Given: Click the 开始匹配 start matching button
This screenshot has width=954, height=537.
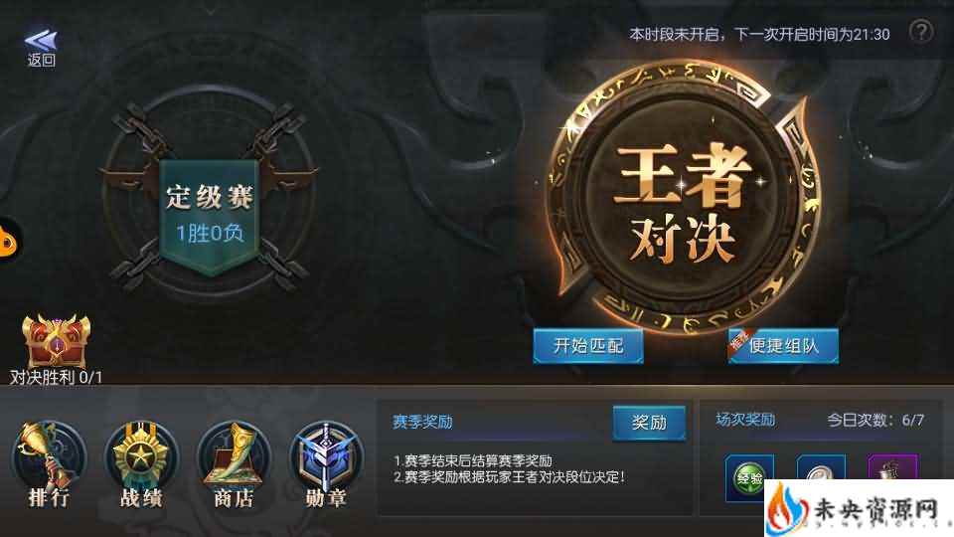Looking at the screenshot, I should [x=587, y=346].
